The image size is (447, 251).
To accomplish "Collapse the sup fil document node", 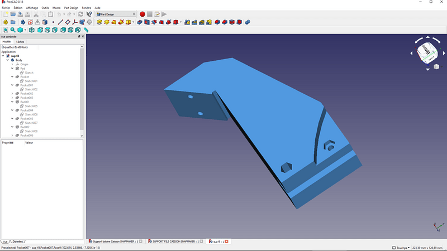I will coord(3,56).
